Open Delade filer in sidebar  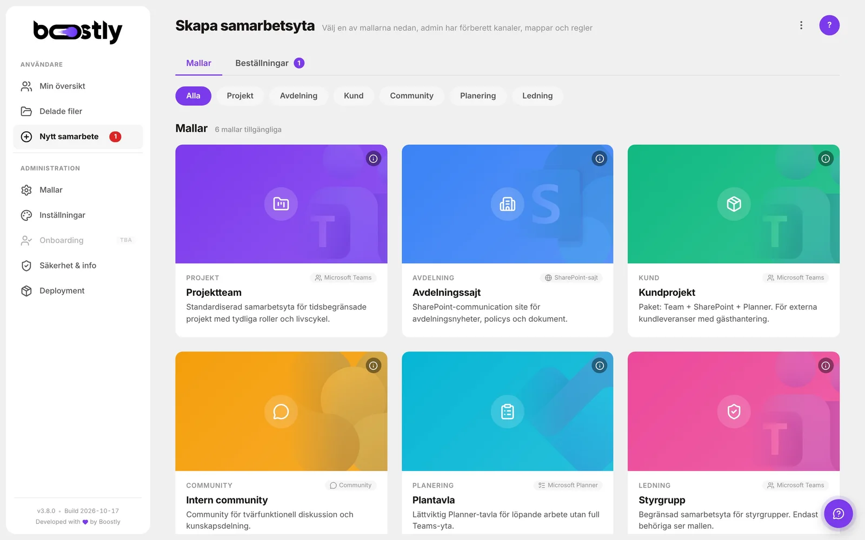78,111
